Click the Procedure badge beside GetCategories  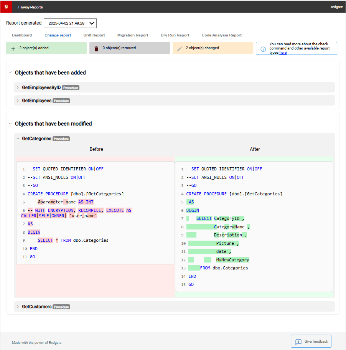point(61,139)
